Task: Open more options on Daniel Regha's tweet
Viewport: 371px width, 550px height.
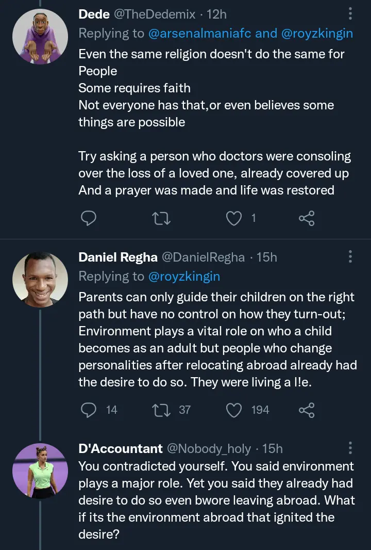Action: [350, 256]
